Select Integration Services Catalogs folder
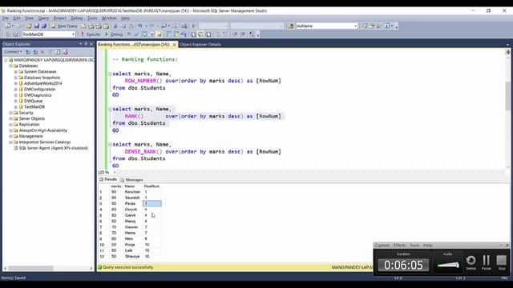This screenshot has height=288, width=513. (x=45, y=142)
